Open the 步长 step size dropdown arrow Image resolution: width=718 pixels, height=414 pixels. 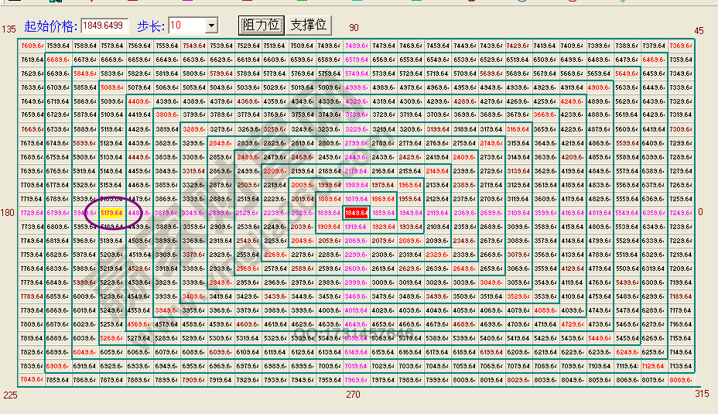pyautogui.click(x=211, y=26)
